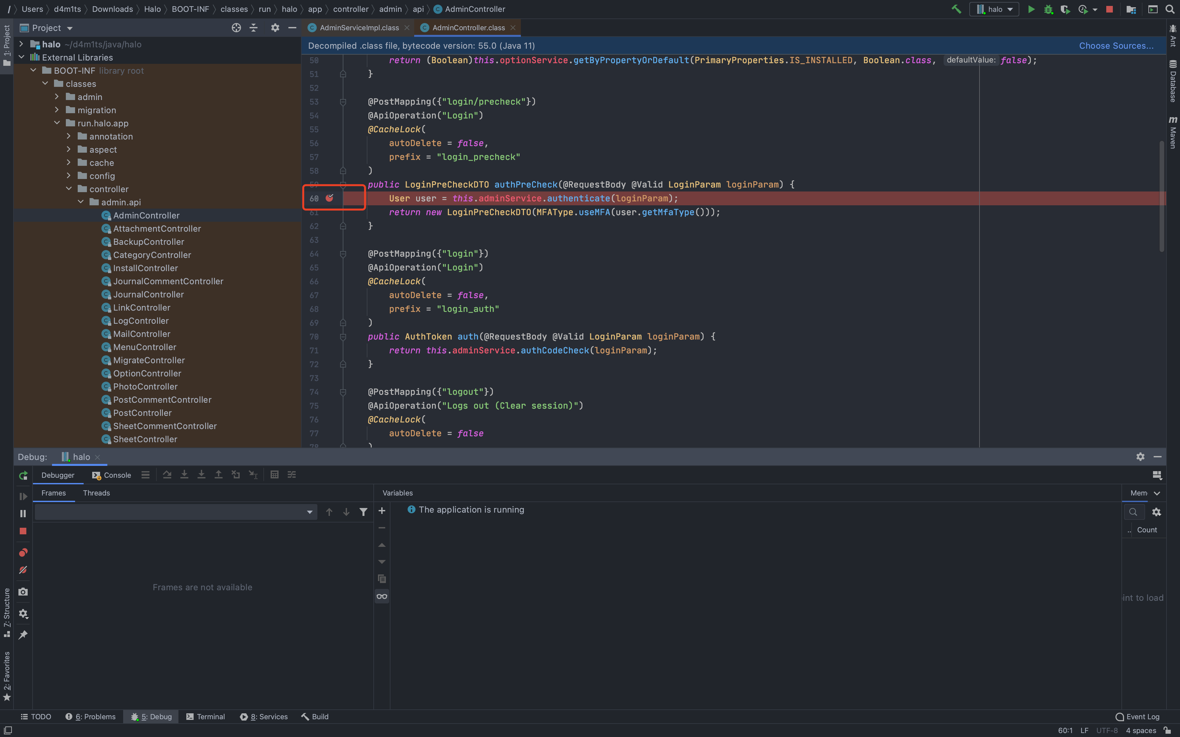Expand the migration folder
Screen dimensions: 1180x737
(57, 110)
